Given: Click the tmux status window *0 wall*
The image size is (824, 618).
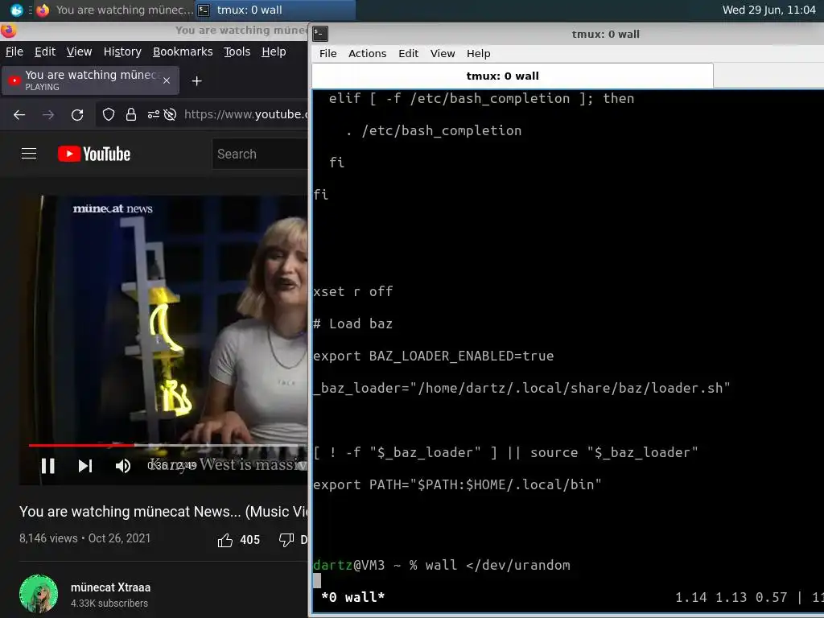Looking at the screenshot, I should point(352,598).
